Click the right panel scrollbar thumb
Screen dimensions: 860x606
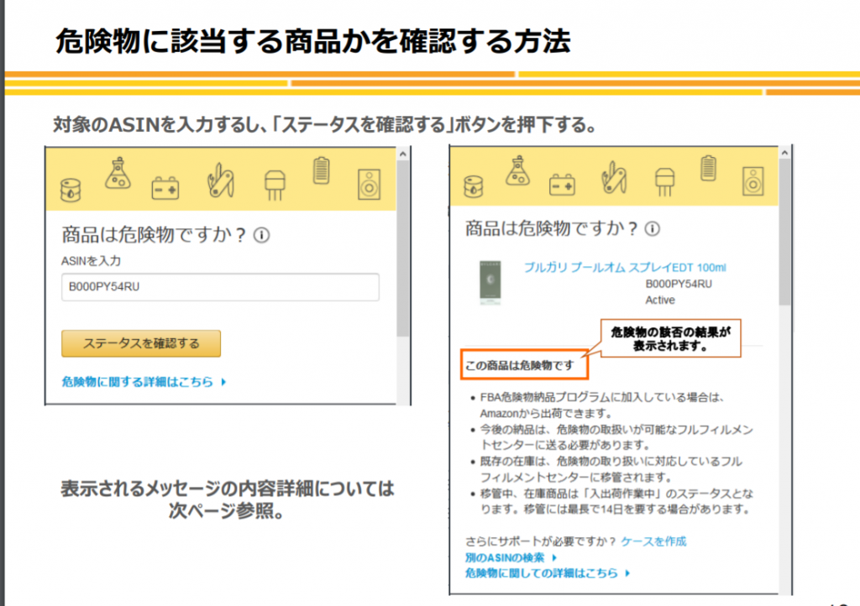(784, 235)
